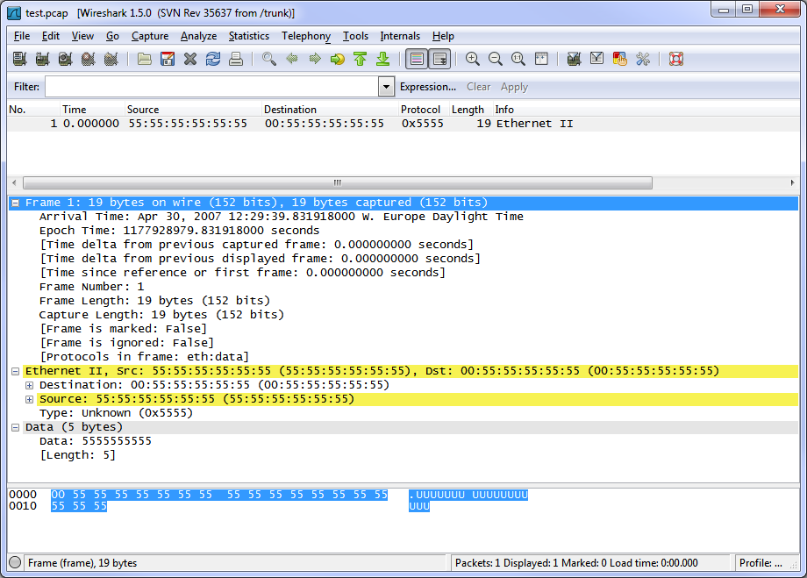Find a packet magnifier icon

268,59
